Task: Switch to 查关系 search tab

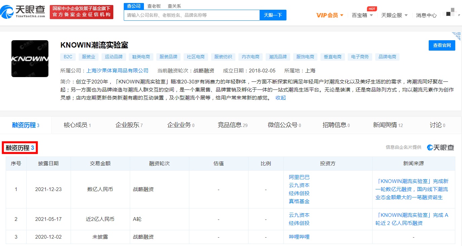Action: tap(174, 6)
